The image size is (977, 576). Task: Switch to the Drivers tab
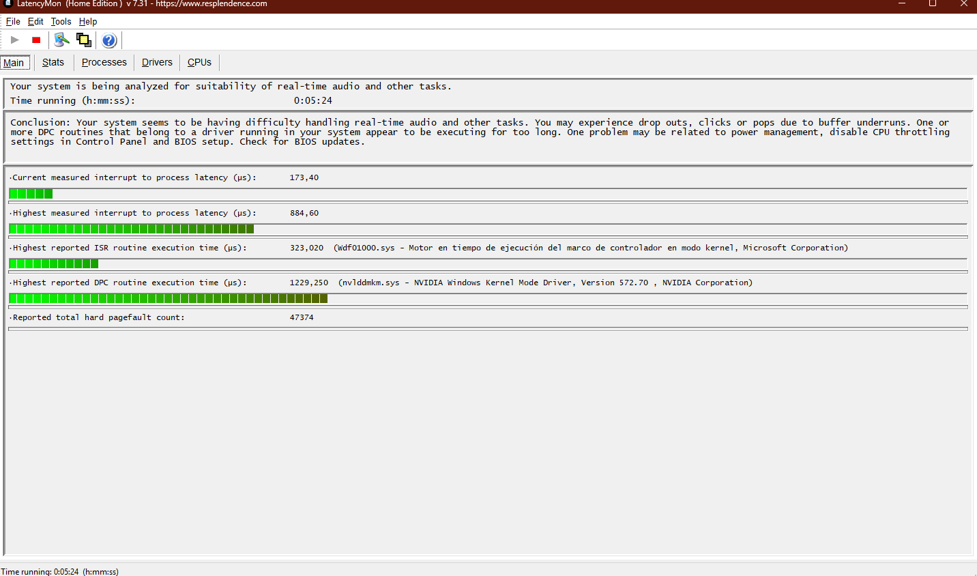pyautogui.click(x=157, y=62)
